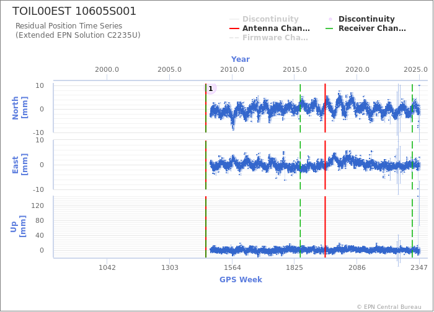Screen dimensions: 434x312
Task: Toggle the grayed-out Firmware Change legend entry
Action: (x=268, y=38)
